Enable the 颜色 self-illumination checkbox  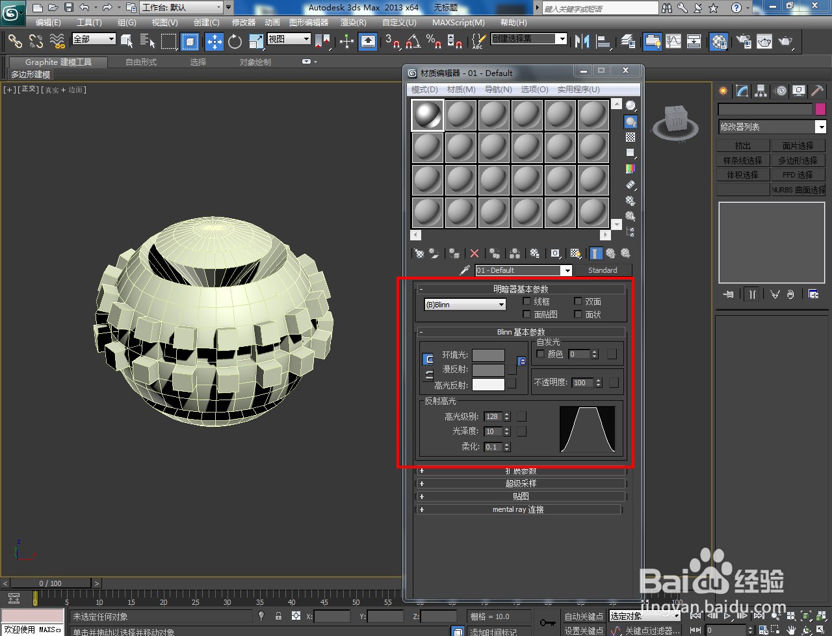(540, 354)
